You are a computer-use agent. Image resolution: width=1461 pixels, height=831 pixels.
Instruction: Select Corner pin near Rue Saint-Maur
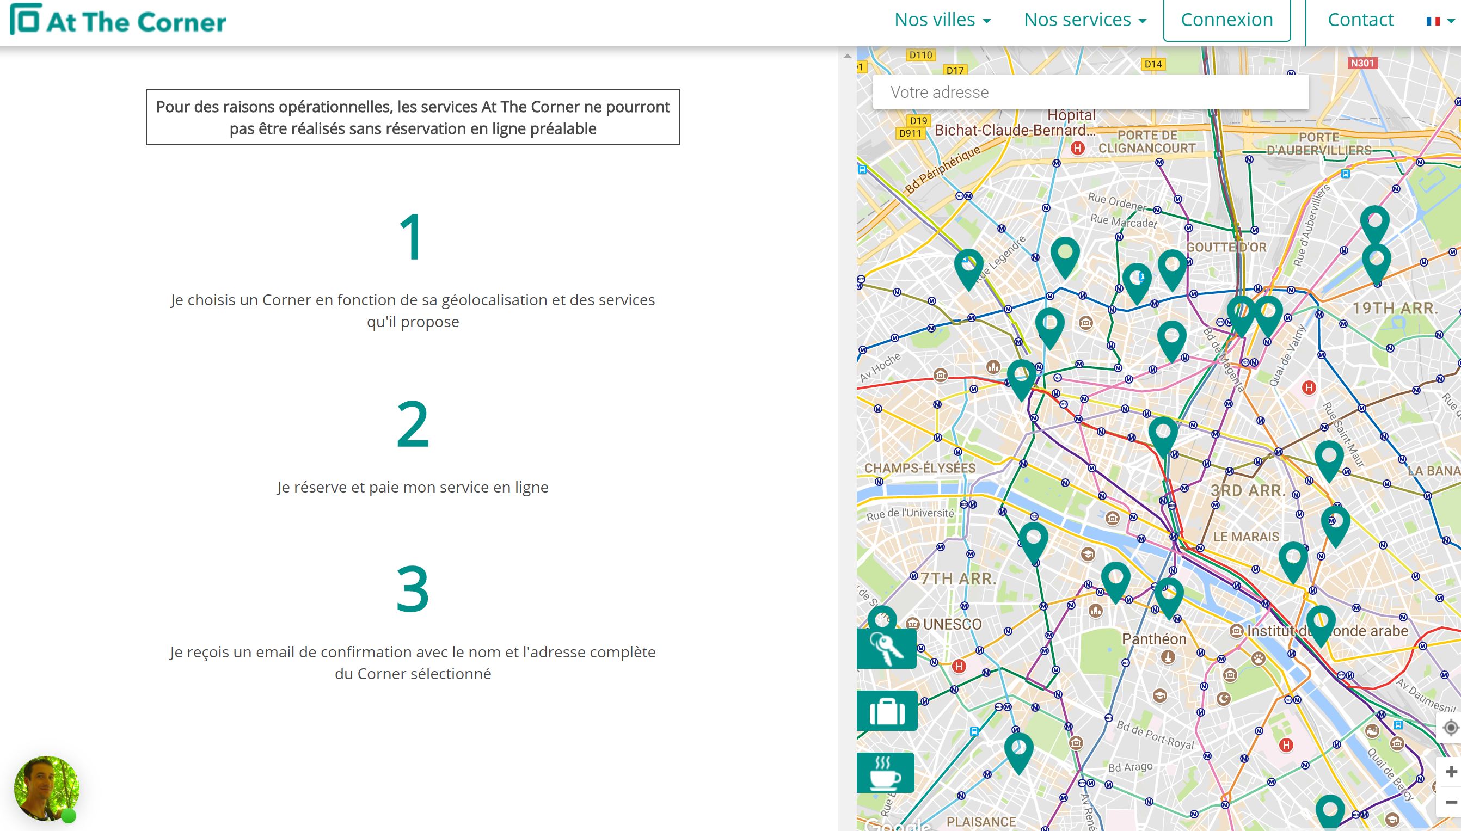tap(1329, 461)
